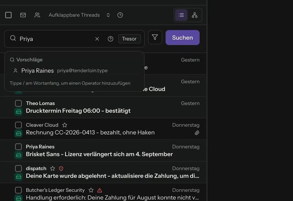Switch to tree hierarchy view icon
This screenshot has width=293, height=201.
(195, 15)
